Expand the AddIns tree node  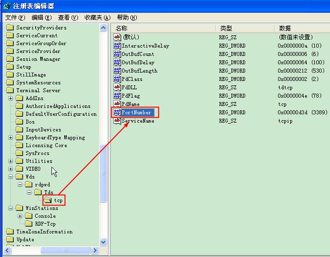(x=11, y=98)
